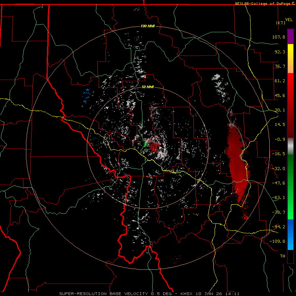The image size is (296, 296).
Task: Click the TH threshold label
Action: point(283,256)
